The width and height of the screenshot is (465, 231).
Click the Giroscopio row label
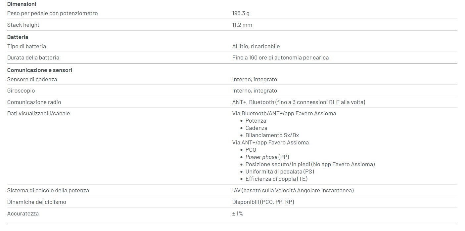tap(21, 91)
